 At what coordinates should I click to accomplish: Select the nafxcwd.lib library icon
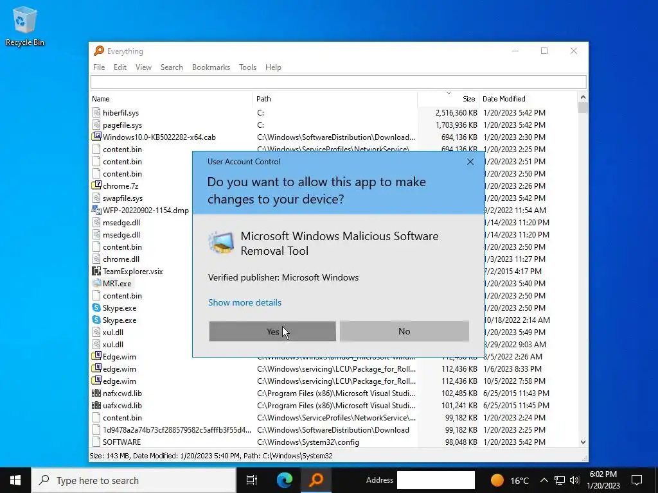[x=96, y=393]
